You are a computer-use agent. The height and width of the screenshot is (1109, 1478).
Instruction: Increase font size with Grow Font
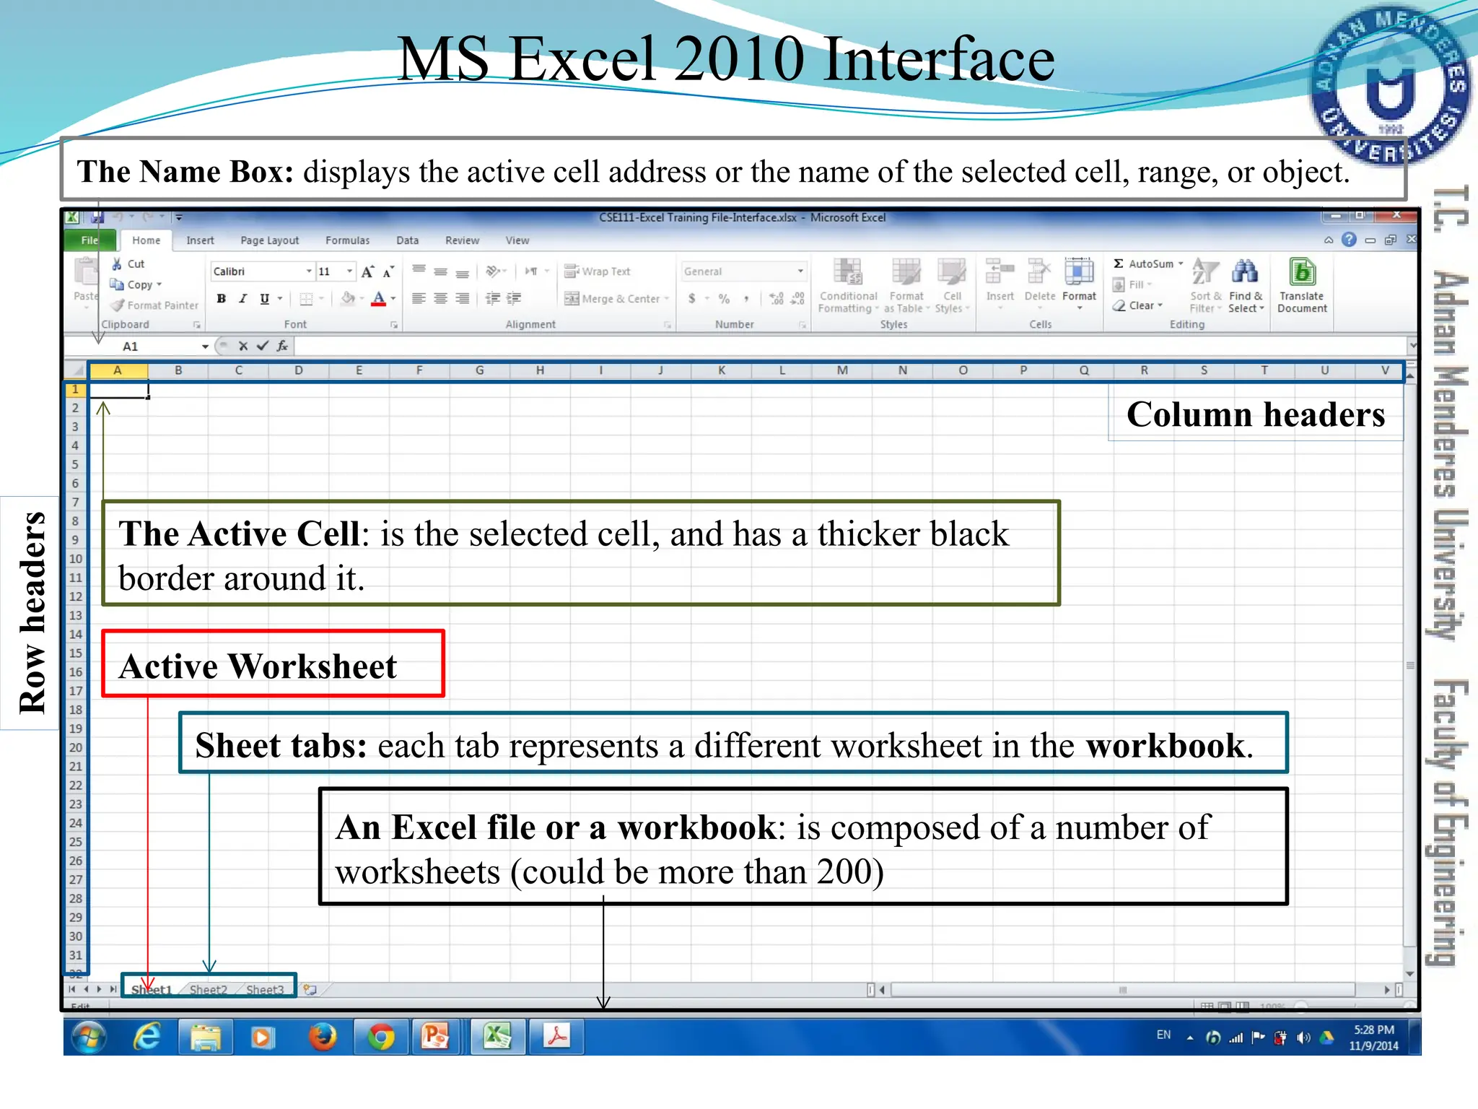[x=368, y=271]
